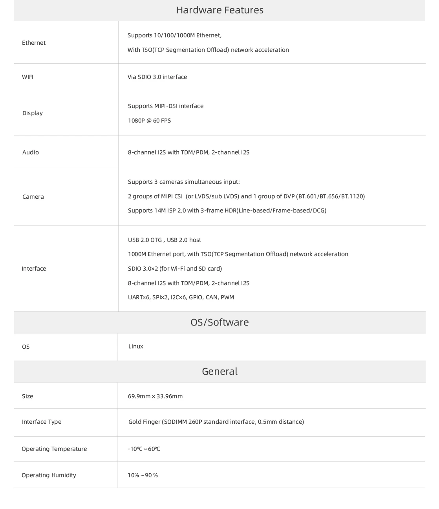Click the OS/Software section header
Image resolution: width=439 pixels, height=509 pixels.
(x=219, y=322)
